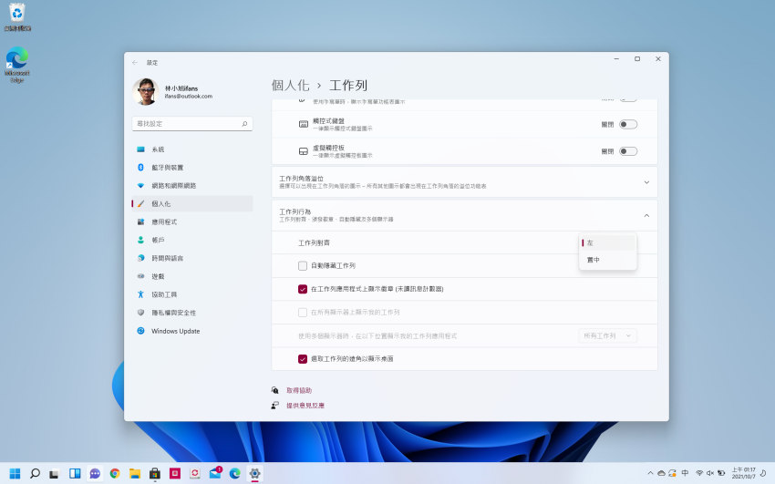Viewport: 775px width, 484px height.
Task: Select 個人化 in sidebar
Action: coord(192,203)
